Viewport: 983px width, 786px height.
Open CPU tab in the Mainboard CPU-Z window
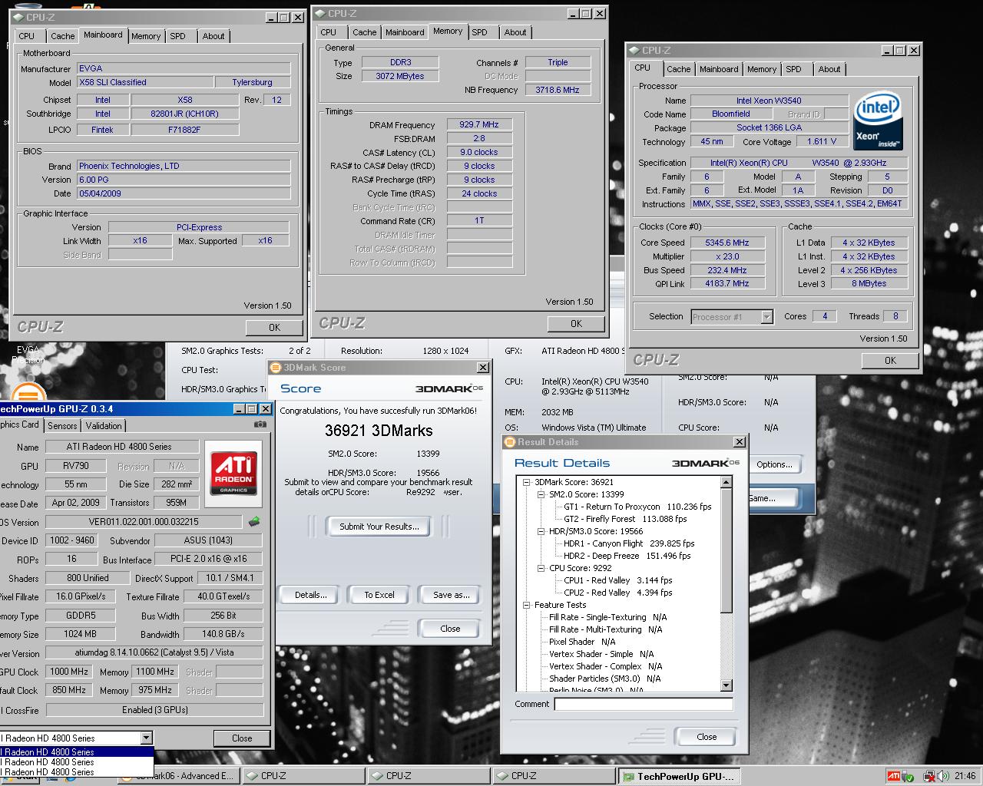coord(27,36)
